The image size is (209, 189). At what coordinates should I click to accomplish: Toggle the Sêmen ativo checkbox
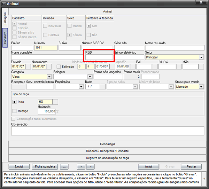tap(14, 32)
